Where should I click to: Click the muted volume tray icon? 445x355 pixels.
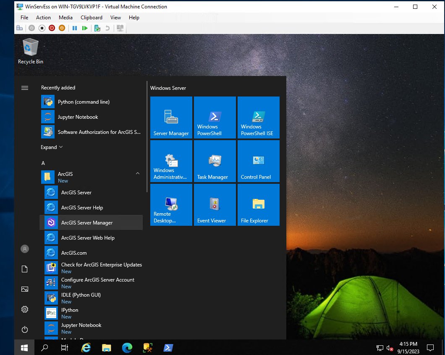point(390,348)
